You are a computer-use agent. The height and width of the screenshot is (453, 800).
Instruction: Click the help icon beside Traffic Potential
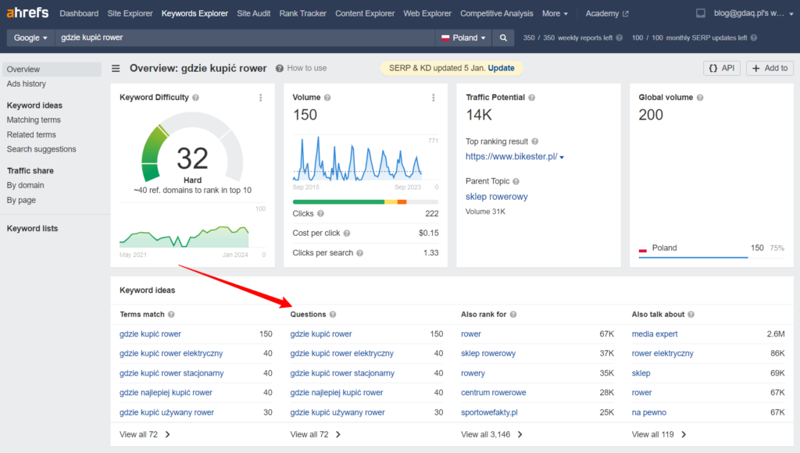click(532, 98)
